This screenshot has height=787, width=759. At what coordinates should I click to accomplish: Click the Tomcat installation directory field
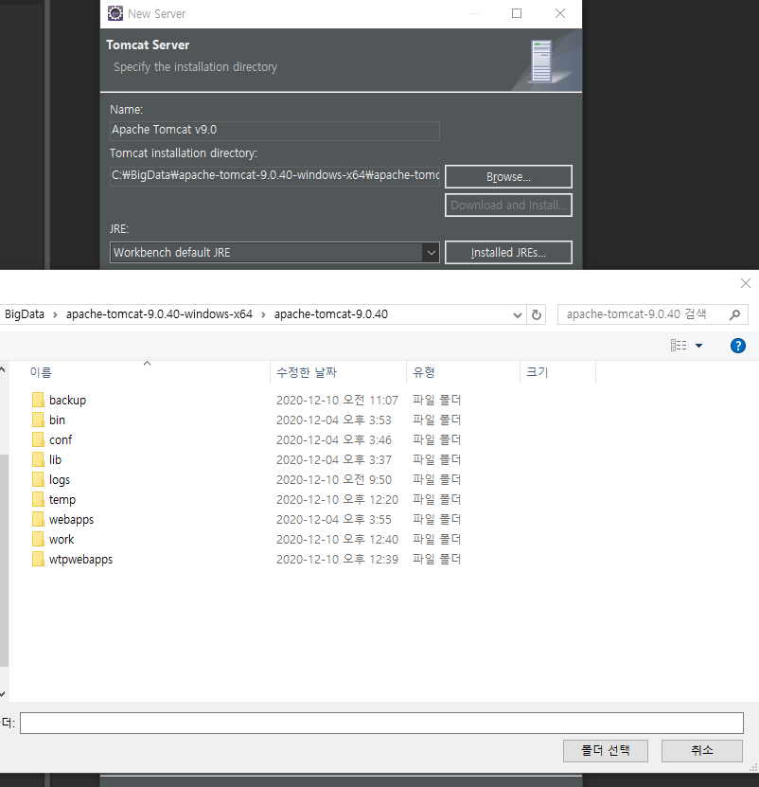(274, 175)
